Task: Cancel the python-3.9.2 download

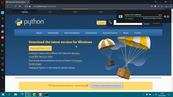Action: click(x=168, y=16)
